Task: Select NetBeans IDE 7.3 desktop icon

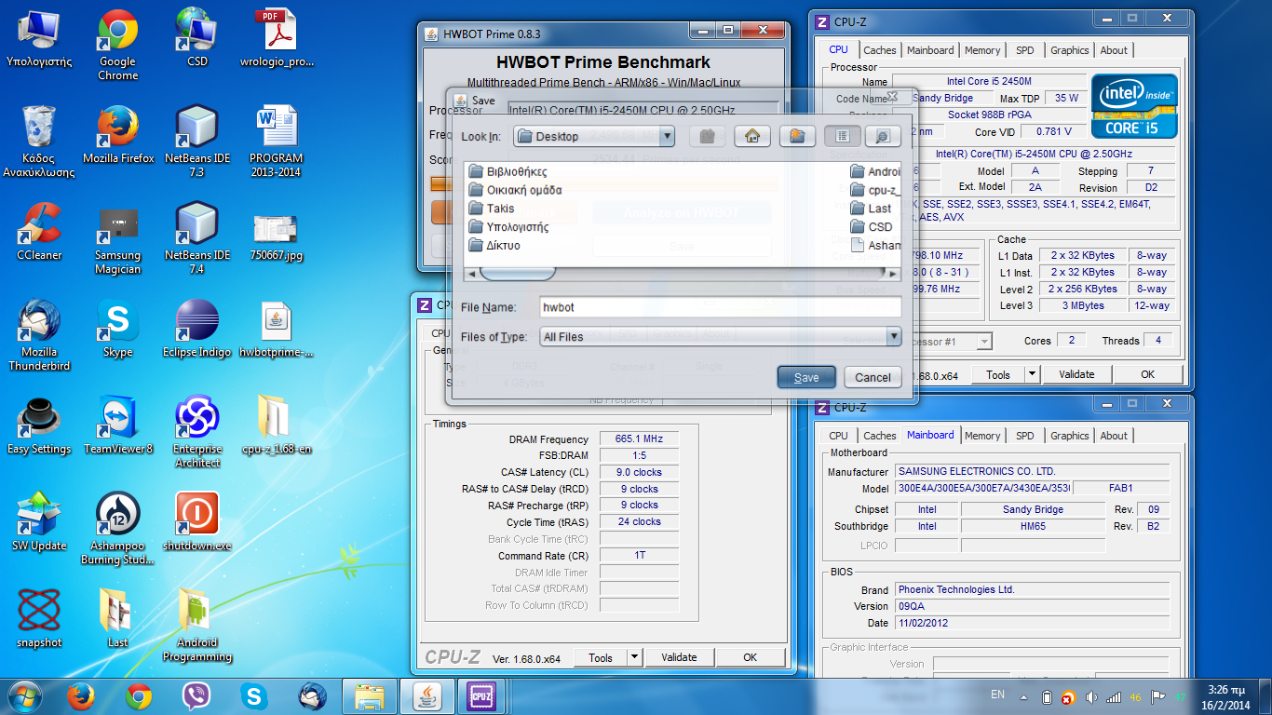Action: click(x=197, y=142)
